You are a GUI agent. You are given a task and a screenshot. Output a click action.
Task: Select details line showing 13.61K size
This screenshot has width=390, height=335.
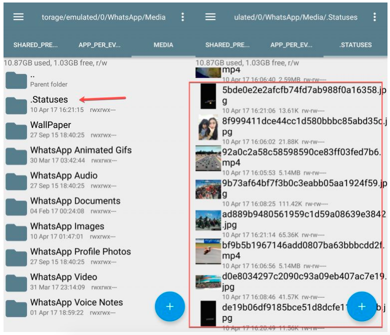pyautogui.click(x=273, y=111)
